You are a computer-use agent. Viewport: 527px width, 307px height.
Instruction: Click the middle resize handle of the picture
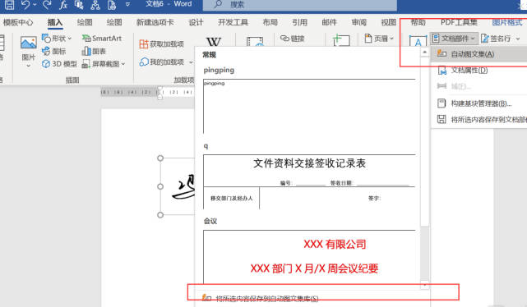click(x=160, y=186)
